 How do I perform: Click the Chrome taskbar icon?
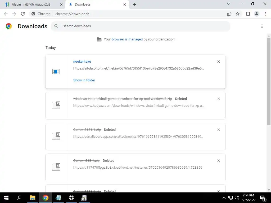[46, 198]
